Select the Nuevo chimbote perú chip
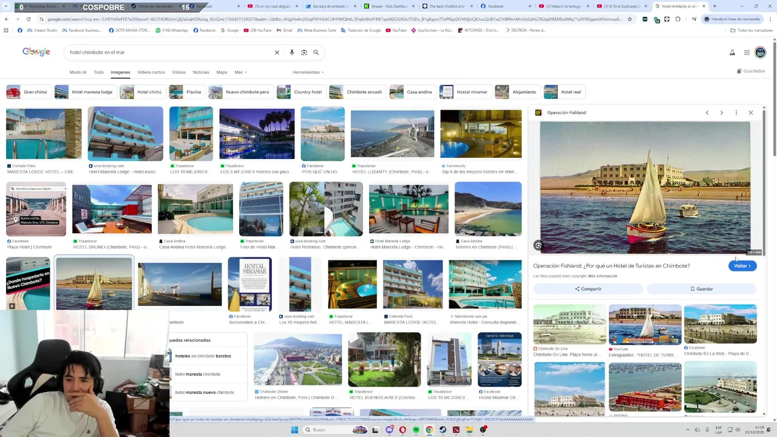Viewport: 777px width, 437px height. 240,92
